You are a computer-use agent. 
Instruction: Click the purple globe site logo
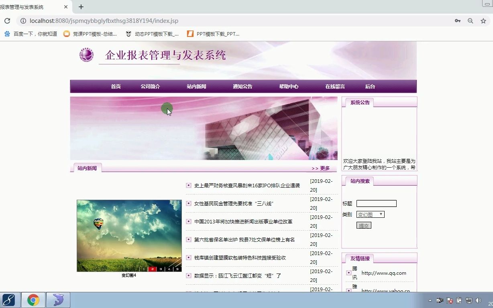[x=86, y=55]
